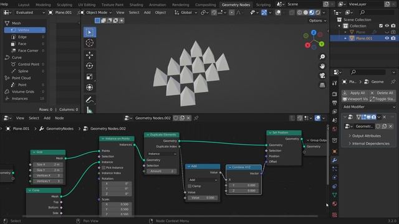Screen dimensions: 399x224
Task: Open the Add Modifier dropdown
Action: 369,107
